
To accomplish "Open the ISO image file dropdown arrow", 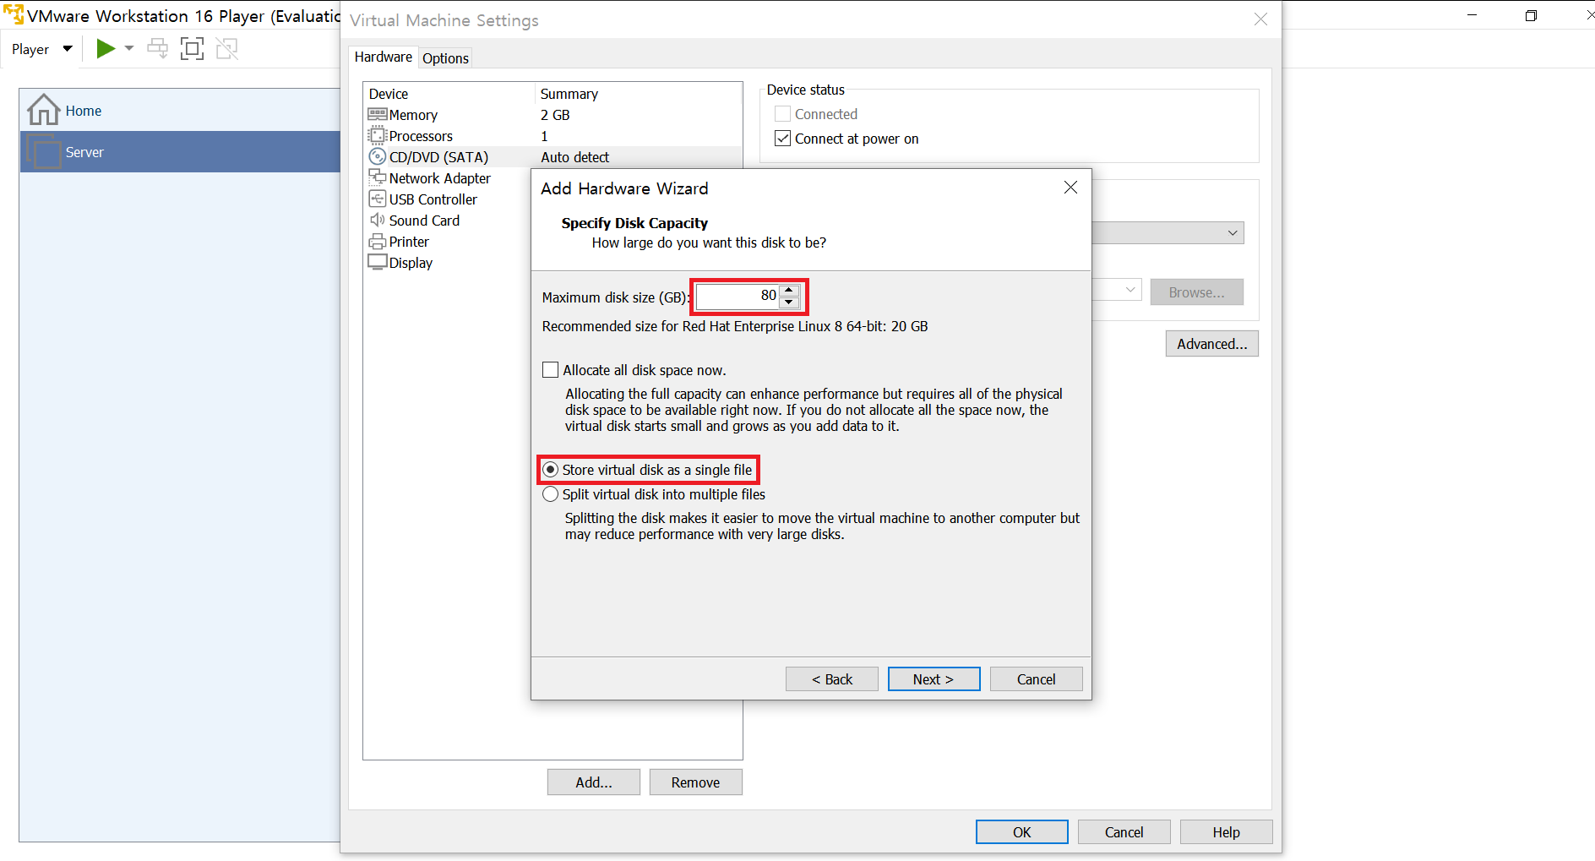I will pyautogui.click(x=1130, y=291).
